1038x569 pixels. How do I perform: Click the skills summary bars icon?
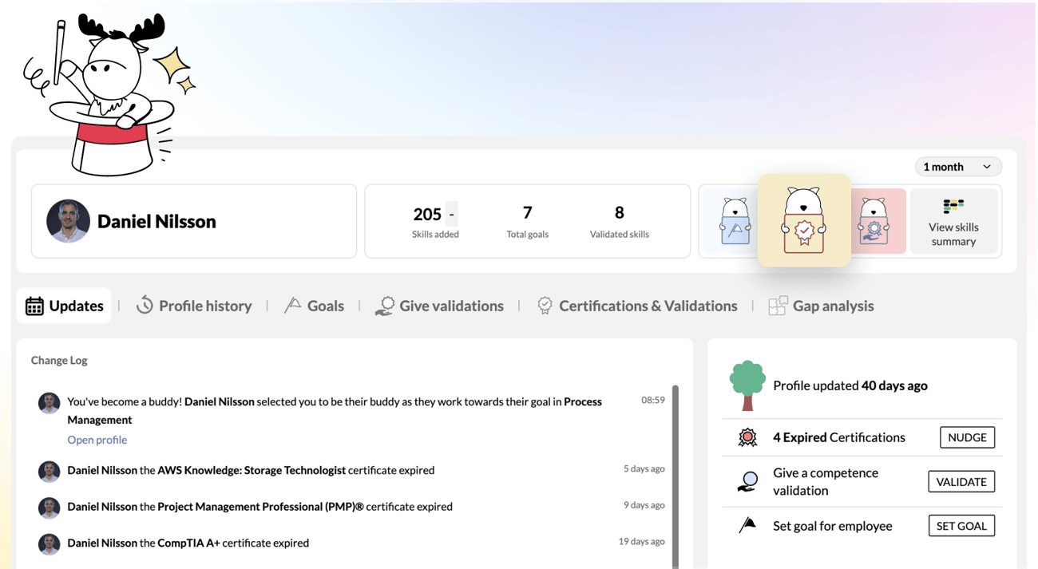point(953,207)
